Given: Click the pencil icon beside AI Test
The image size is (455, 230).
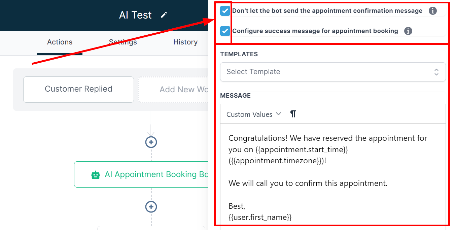Looking at the screenshot, I should (164, 15).
